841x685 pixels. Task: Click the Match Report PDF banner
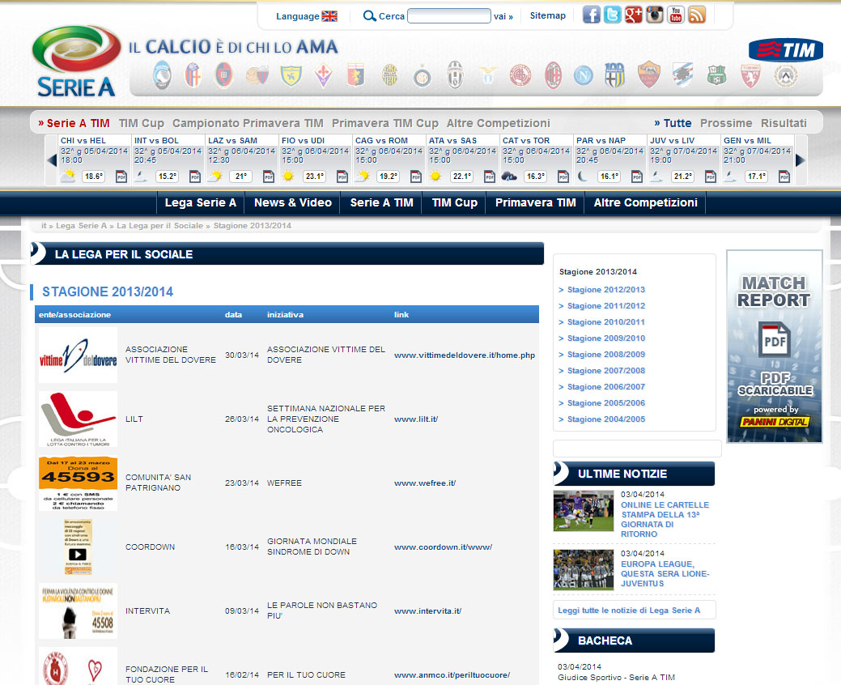[x=775, y=347]
